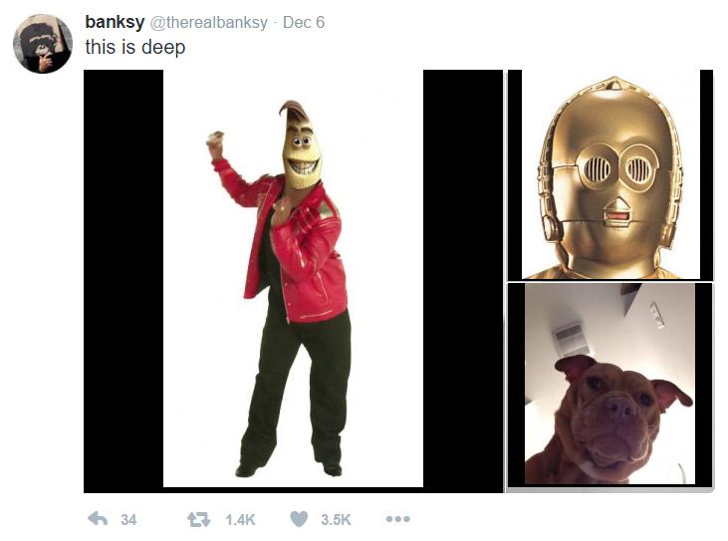Retweet this banksy tweet
Image resolution: width=728 pixels, height=541 pixels.
[198, 519]
